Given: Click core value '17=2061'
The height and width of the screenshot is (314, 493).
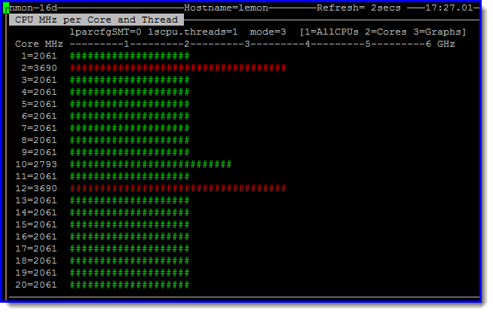Looking at the screenshot, I should pos(36,248).
